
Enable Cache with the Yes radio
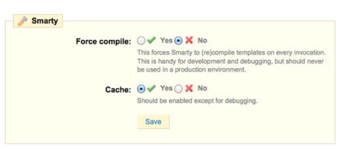141,89
